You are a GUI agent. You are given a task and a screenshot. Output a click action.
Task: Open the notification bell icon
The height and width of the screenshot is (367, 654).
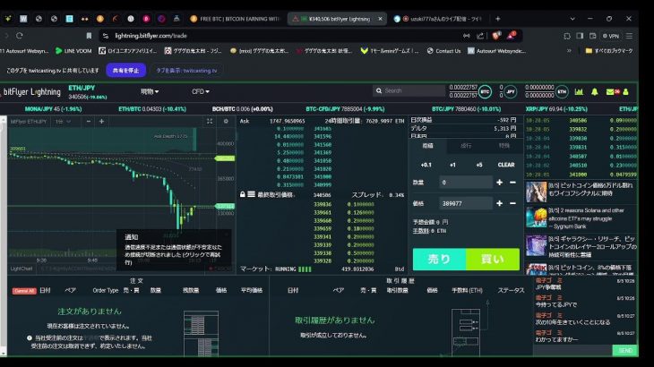[x=595, y=91]
